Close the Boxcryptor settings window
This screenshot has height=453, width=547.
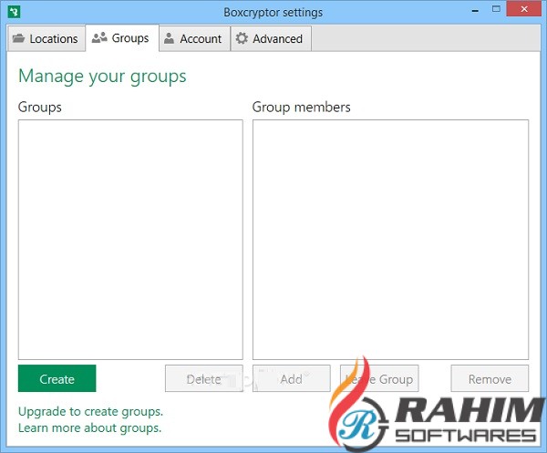[524, 9]
